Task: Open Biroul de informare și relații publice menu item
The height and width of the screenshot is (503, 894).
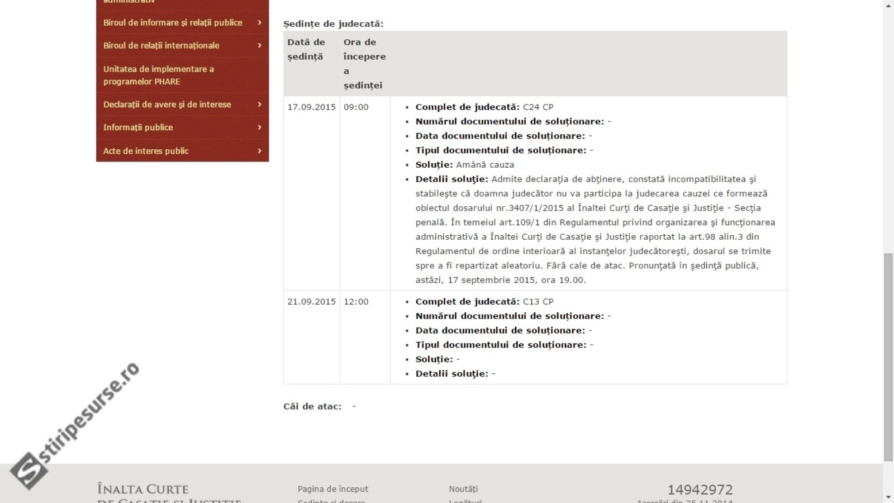Action: point(173,22)
